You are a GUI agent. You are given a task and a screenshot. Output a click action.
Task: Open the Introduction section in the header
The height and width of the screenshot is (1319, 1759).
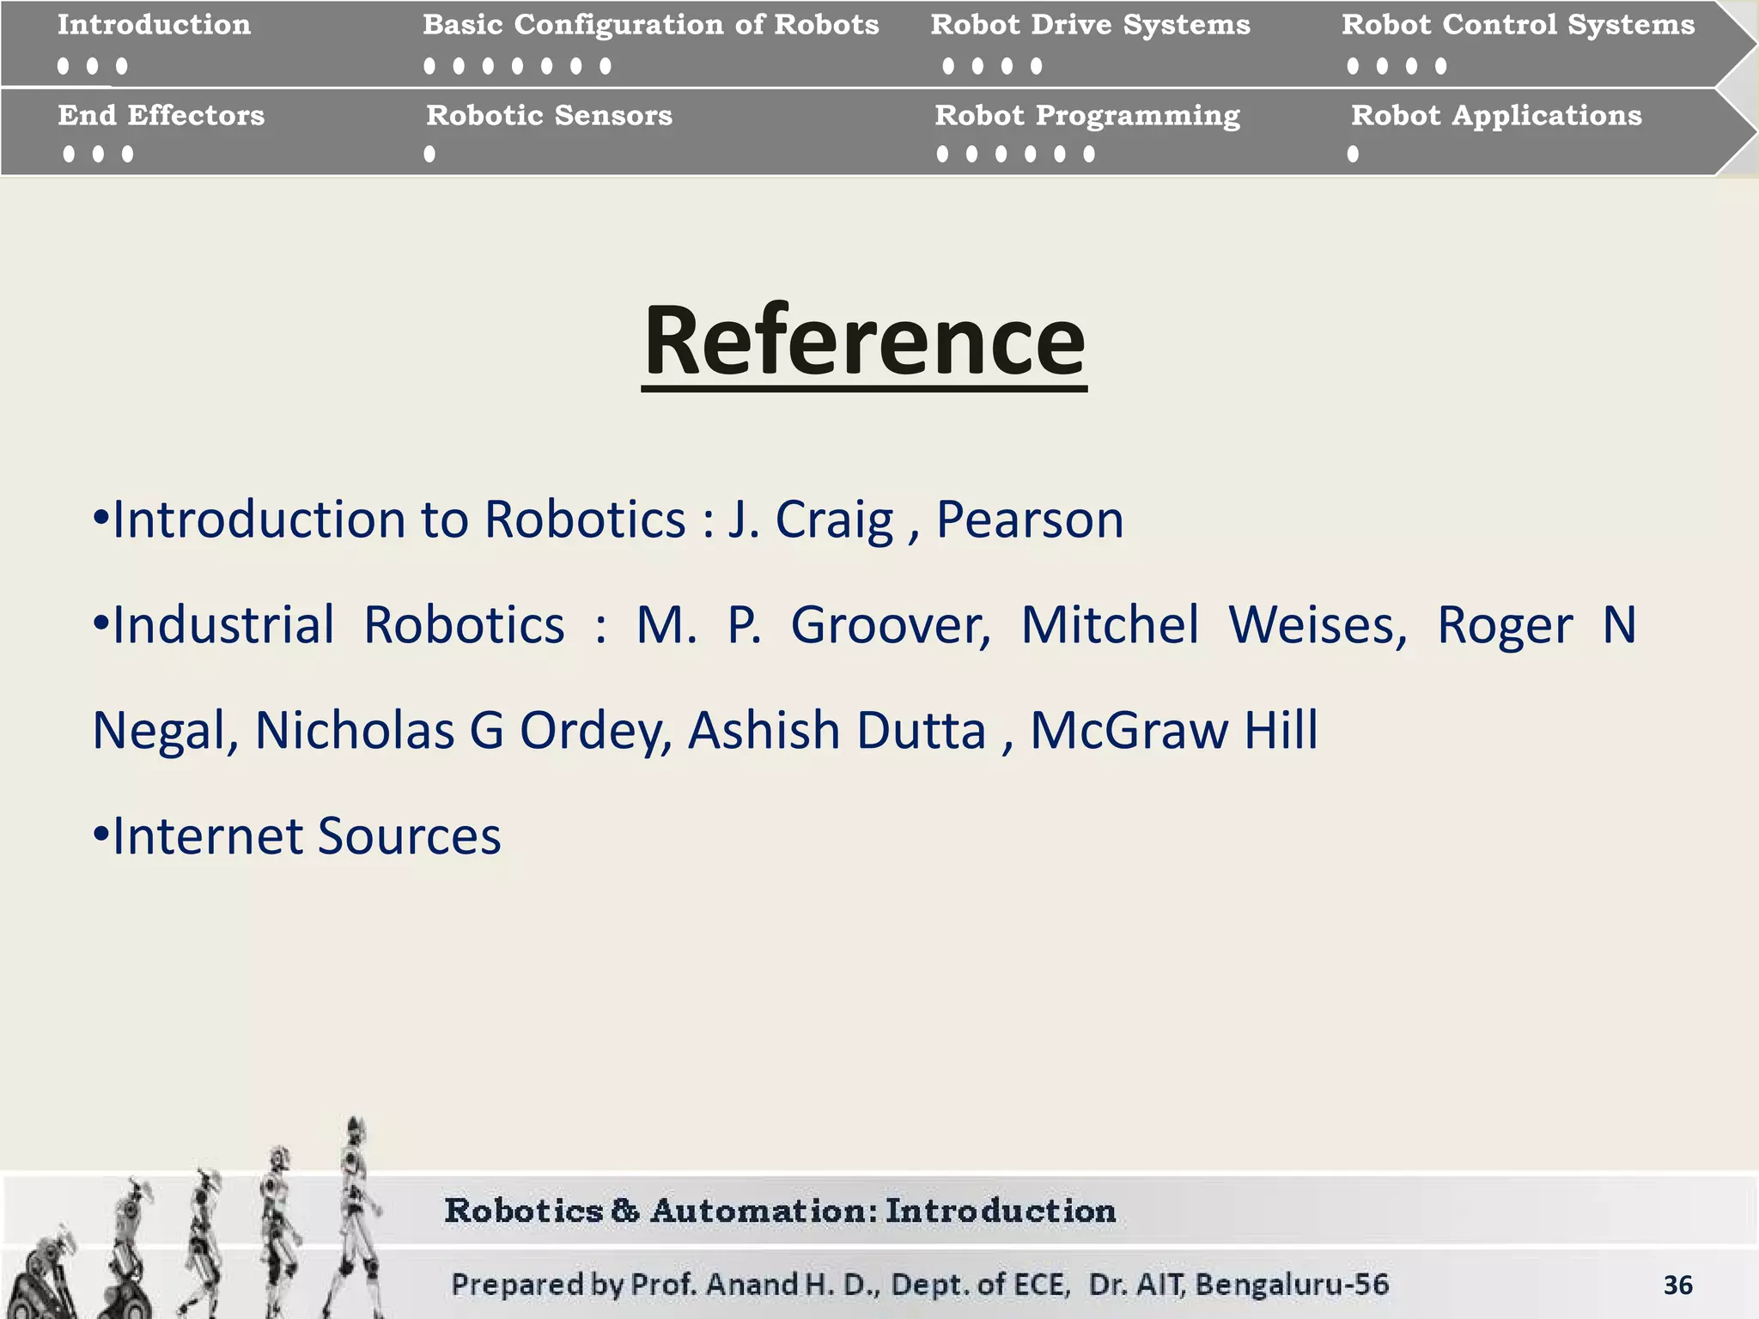click(155, 25)
